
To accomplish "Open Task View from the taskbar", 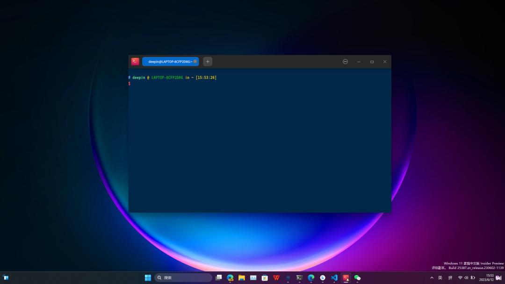I will pos(218,277).
